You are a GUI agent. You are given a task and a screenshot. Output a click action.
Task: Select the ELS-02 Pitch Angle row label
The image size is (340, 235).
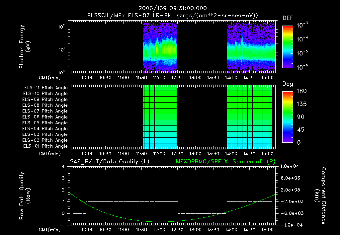pyautogui.click(x=45, y=140)
